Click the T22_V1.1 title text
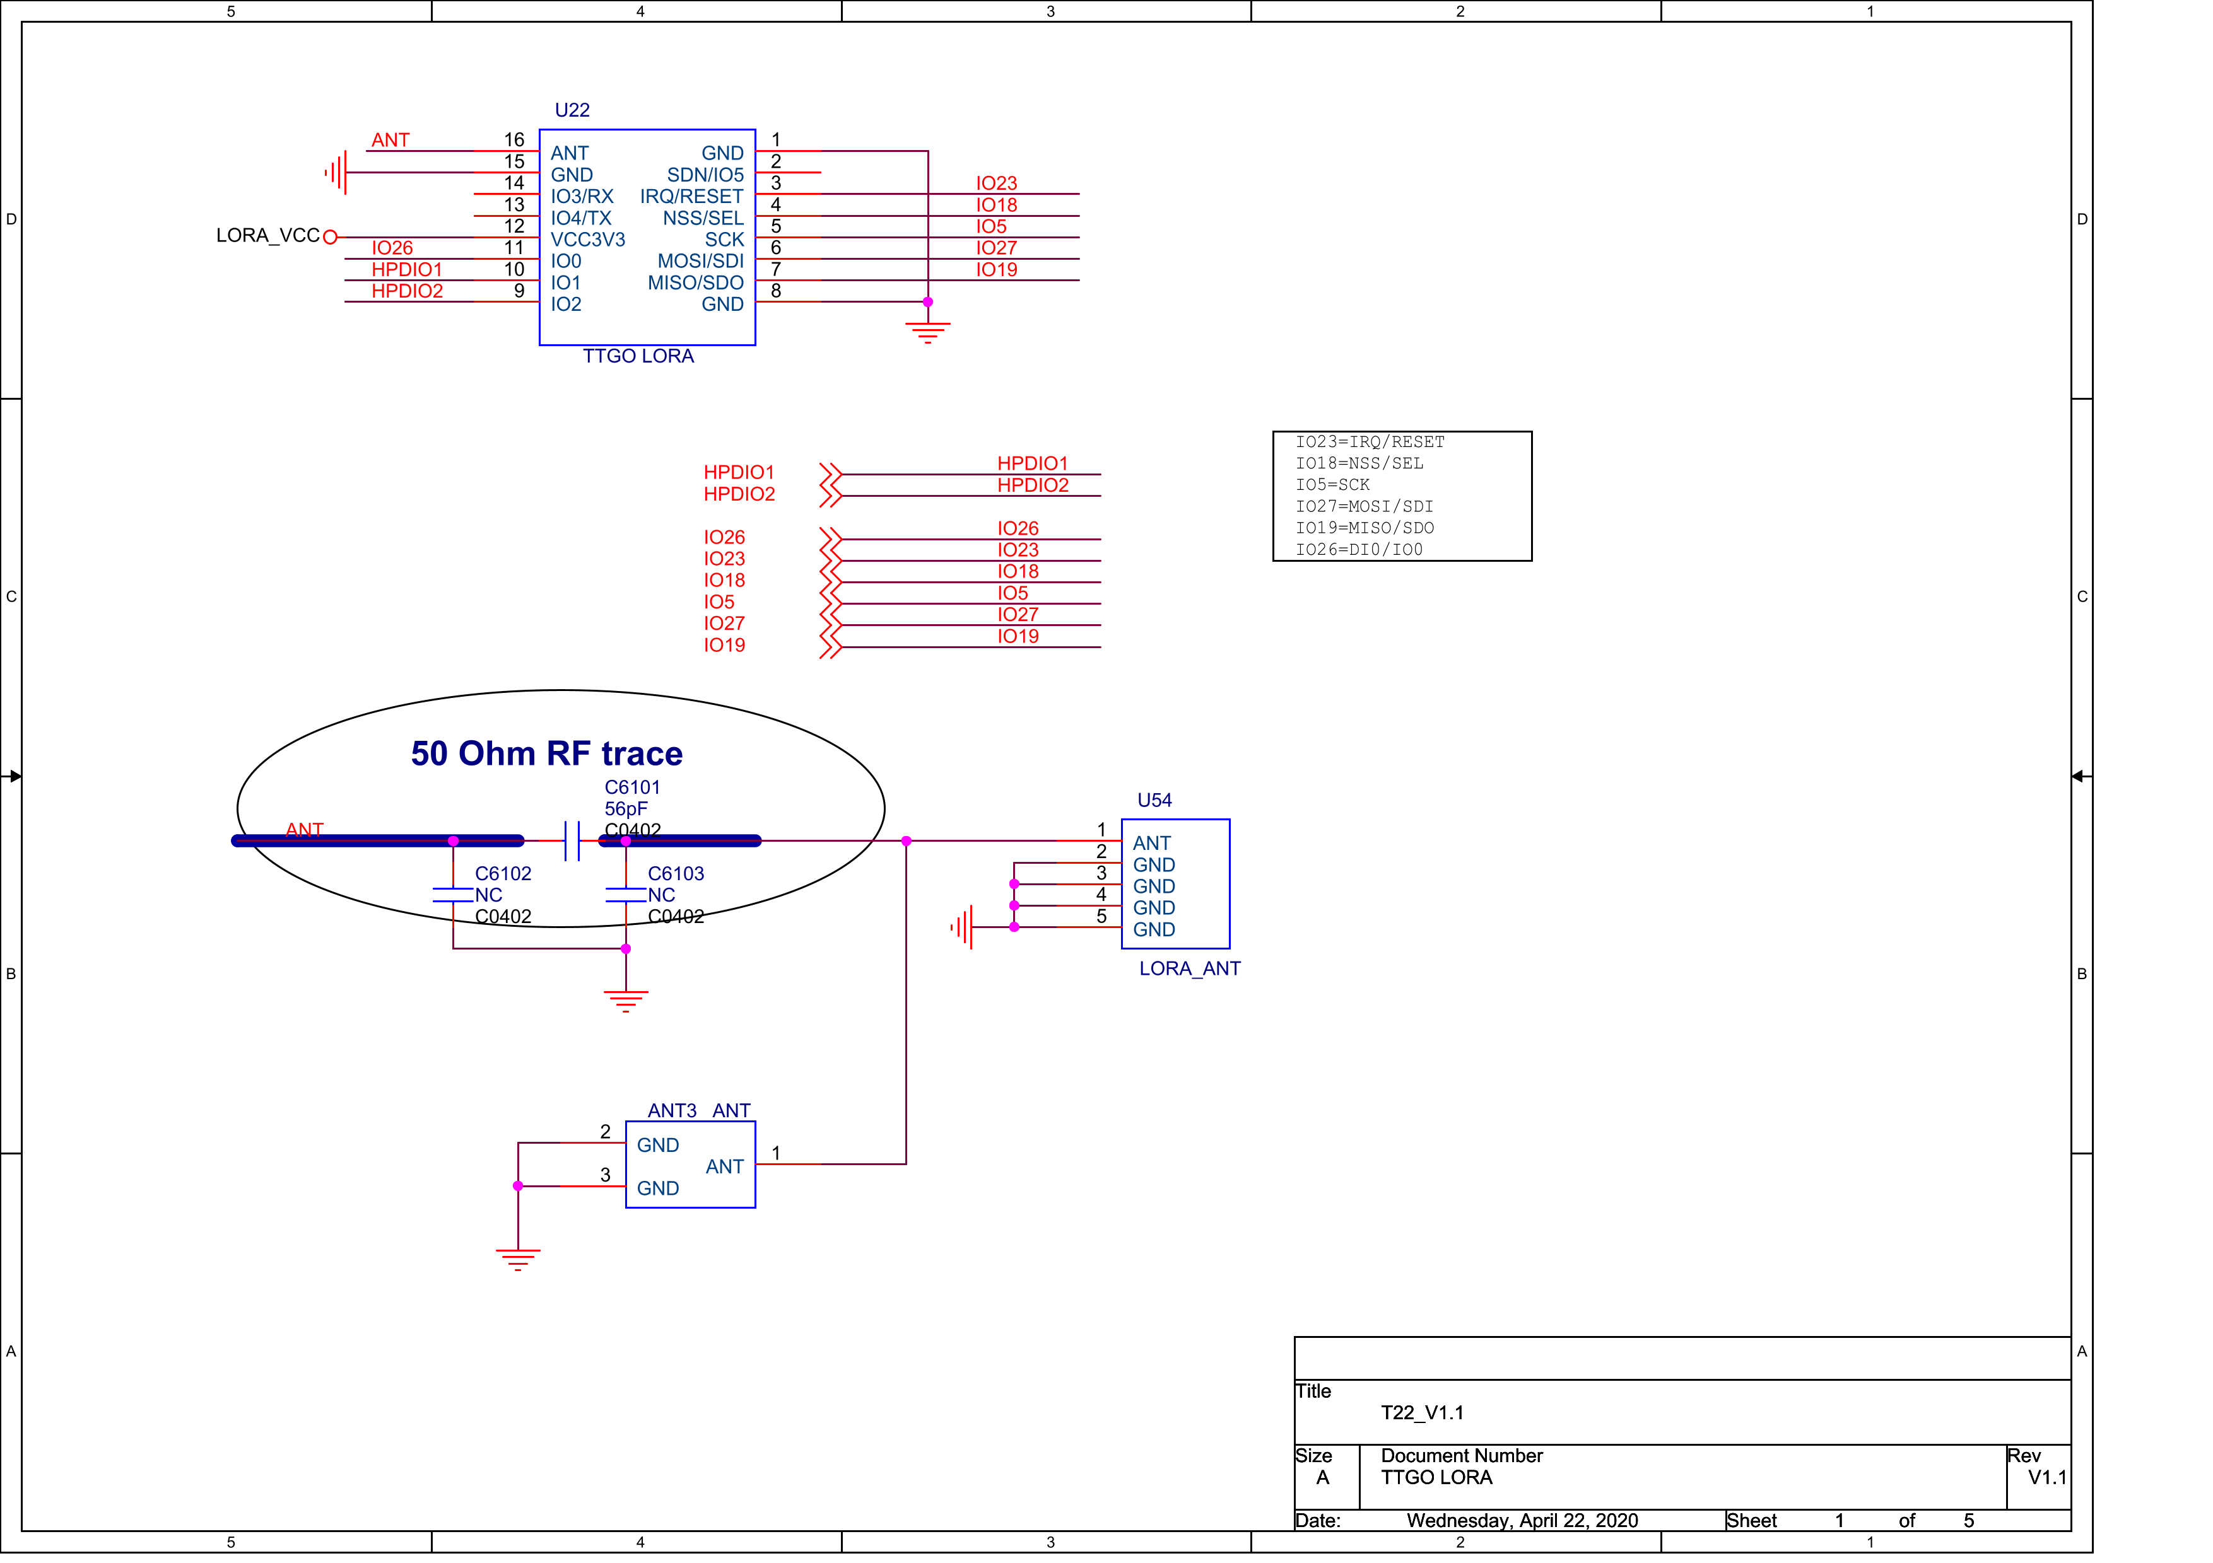2213x1563 pixels. [x=1423, y=1413]
